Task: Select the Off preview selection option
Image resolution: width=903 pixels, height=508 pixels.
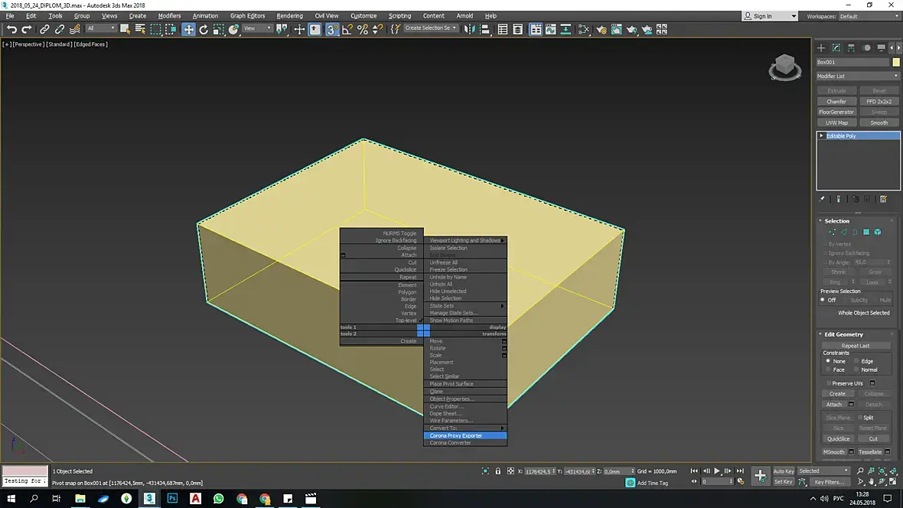Action: (x=823, y=300)
